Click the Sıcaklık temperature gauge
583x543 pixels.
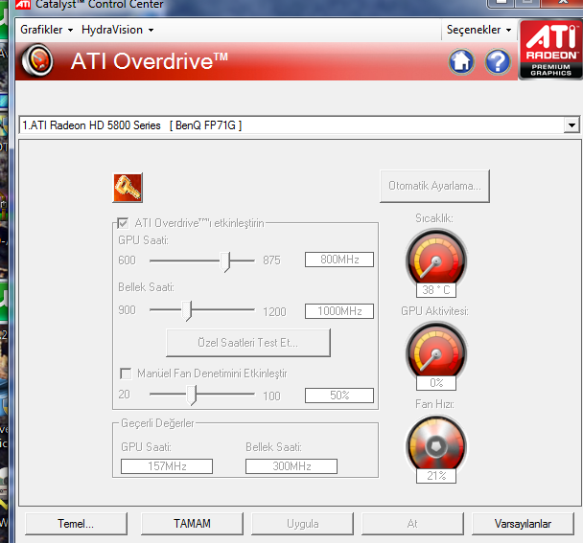[435, 259]
